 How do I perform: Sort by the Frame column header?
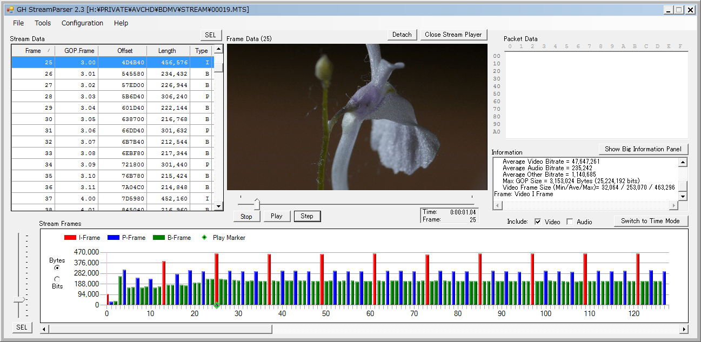[x=34, y=51]
